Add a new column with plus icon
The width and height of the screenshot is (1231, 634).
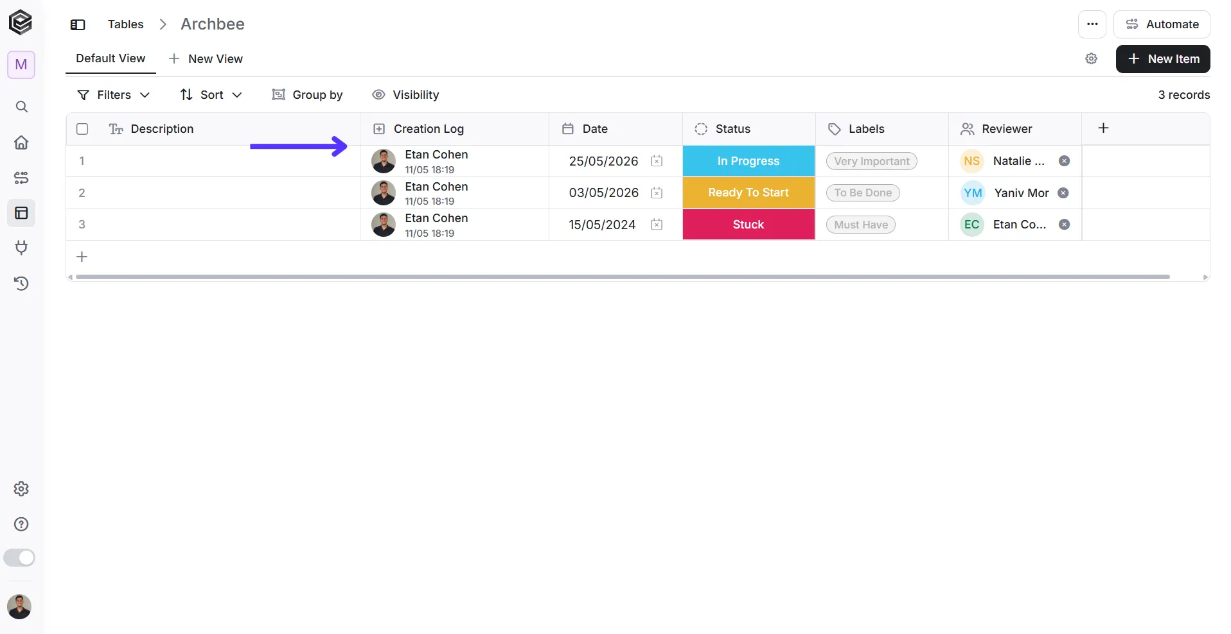[x=1103, y=128]
